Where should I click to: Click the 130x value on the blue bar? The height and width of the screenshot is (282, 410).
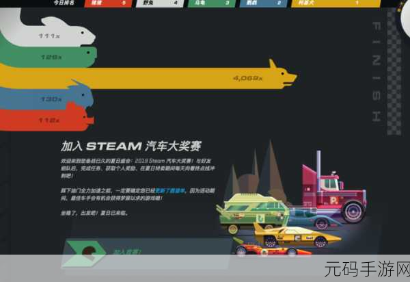[51, 99]
